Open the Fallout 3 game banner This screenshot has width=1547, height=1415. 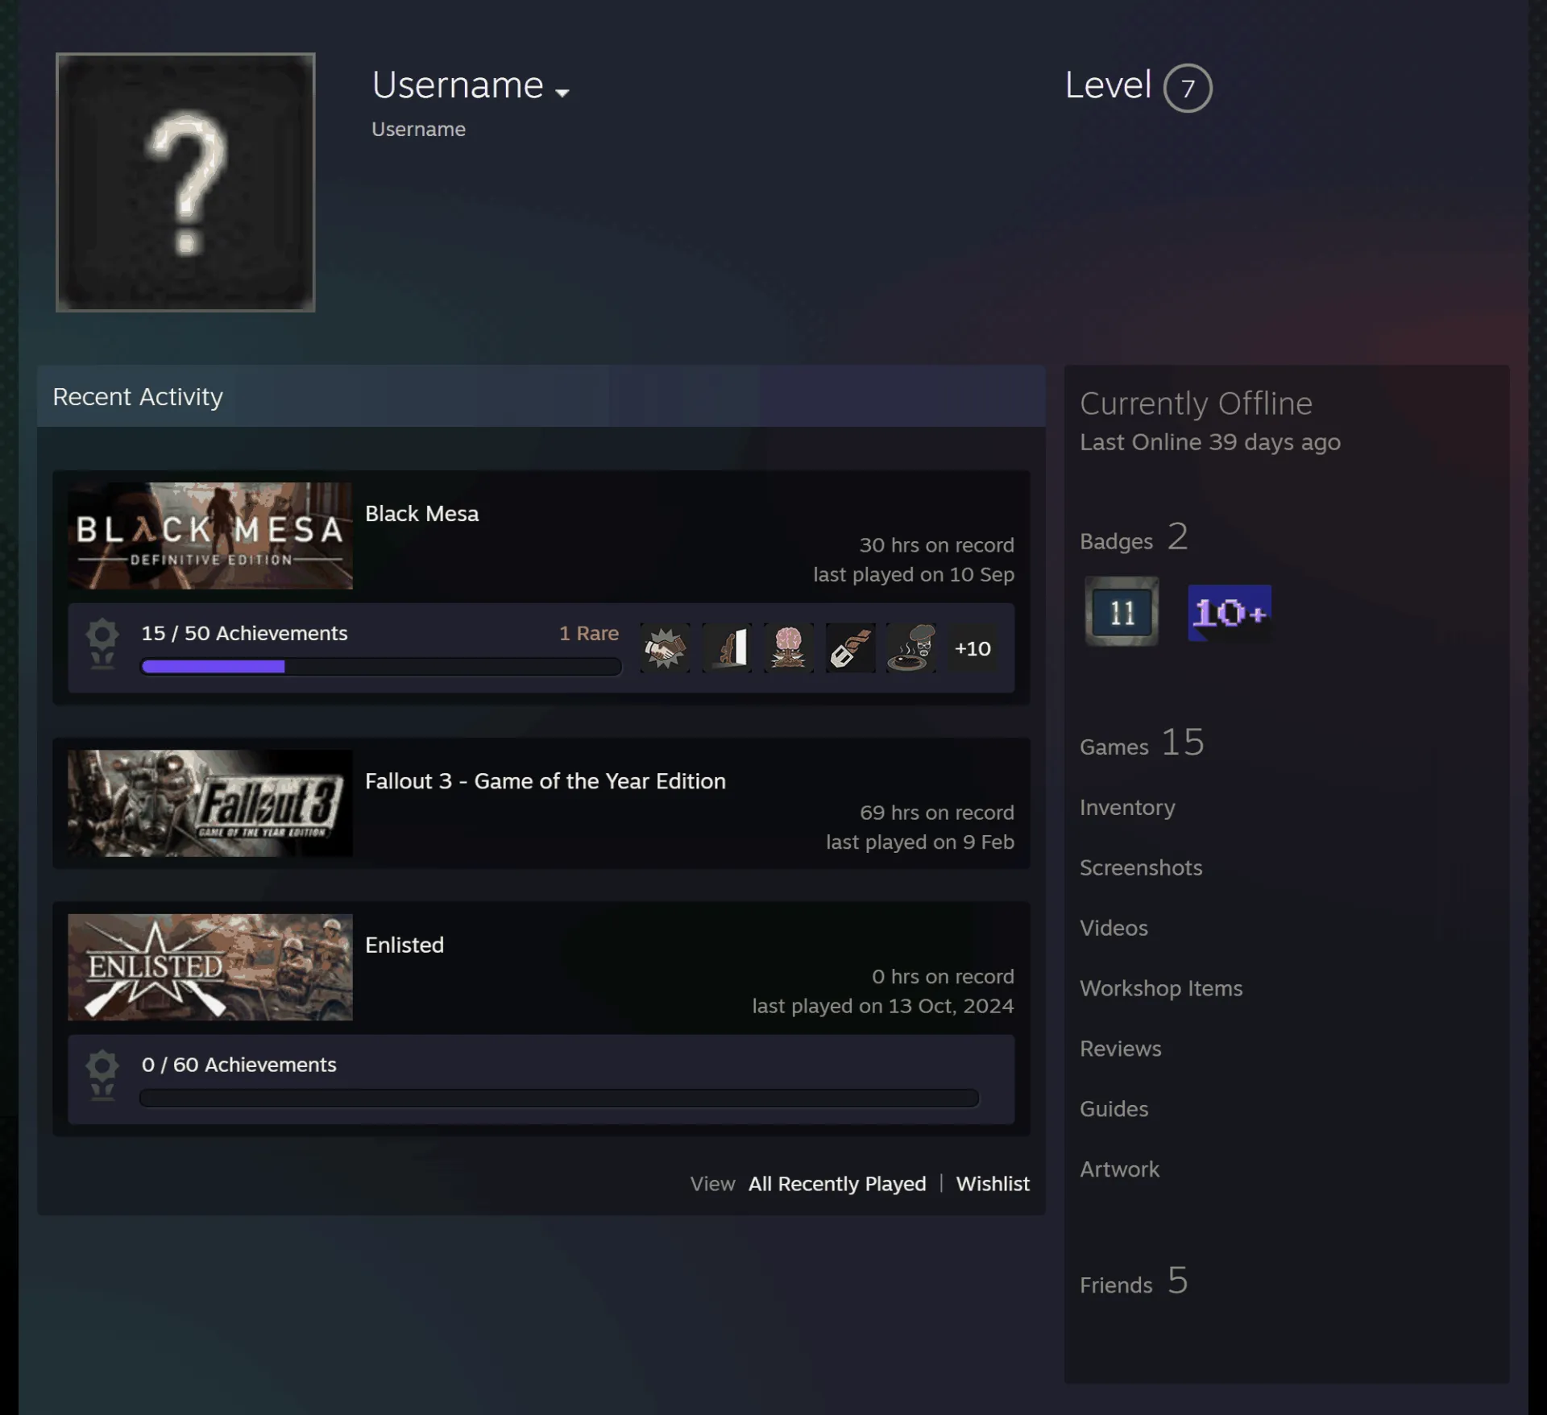pos(210,803)
